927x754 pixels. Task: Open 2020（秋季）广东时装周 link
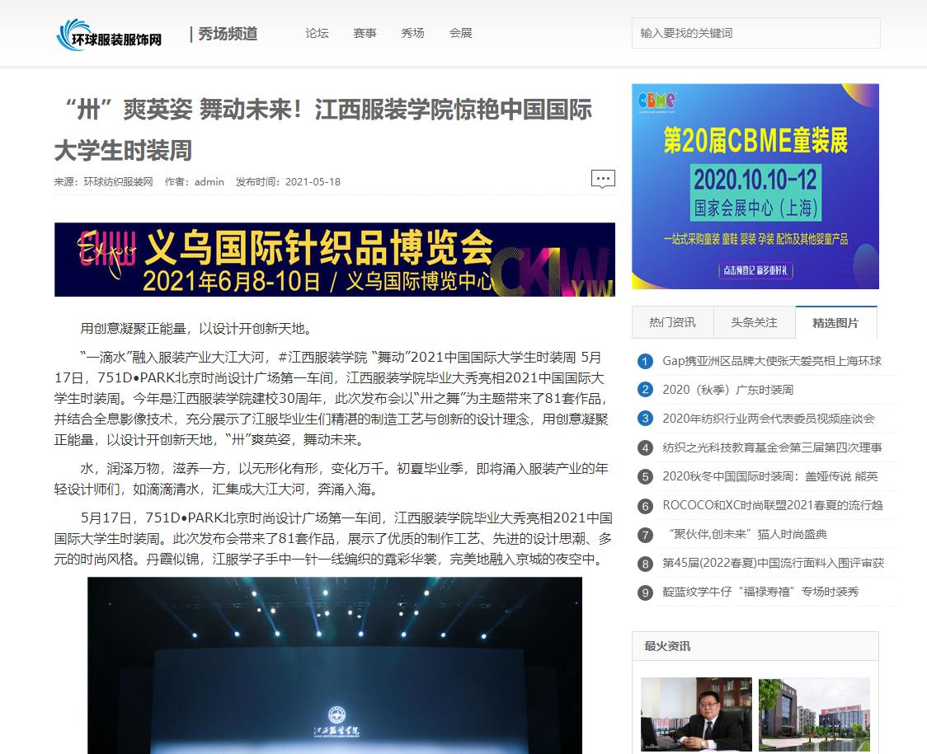tap(727, 390)
